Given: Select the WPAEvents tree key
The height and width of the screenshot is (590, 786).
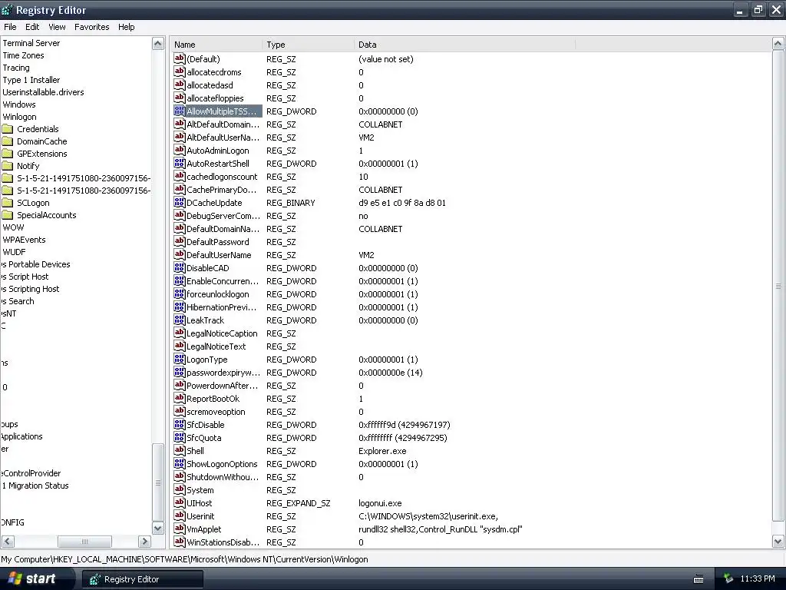Looking at the screenshot, I should (24, 240).
